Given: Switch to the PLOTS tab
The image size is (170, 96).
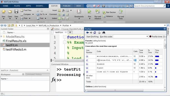Looking at the screenshot, I should pyautogui.click(x=17, y=6).
